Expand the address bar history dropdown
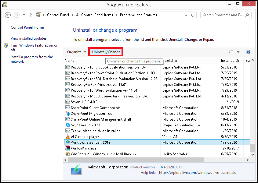258x183 pixels. point(186,15)
